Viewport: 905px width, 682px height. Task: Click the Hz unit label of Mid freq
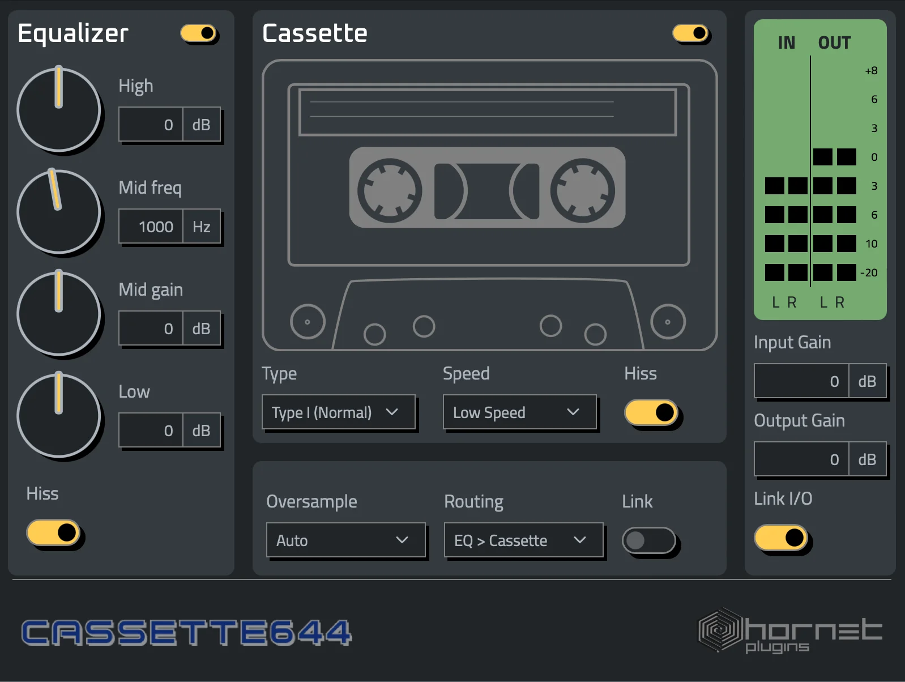[x=202, y=227]
